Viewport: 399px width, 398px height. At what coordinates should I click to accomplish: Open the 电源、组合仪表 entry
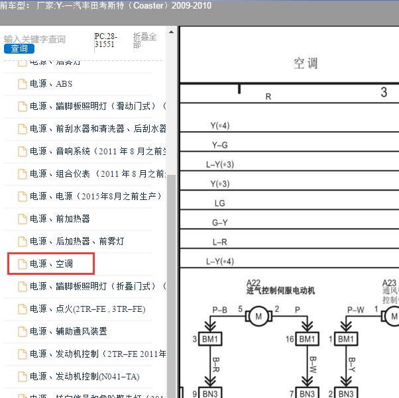coord(98,174)
